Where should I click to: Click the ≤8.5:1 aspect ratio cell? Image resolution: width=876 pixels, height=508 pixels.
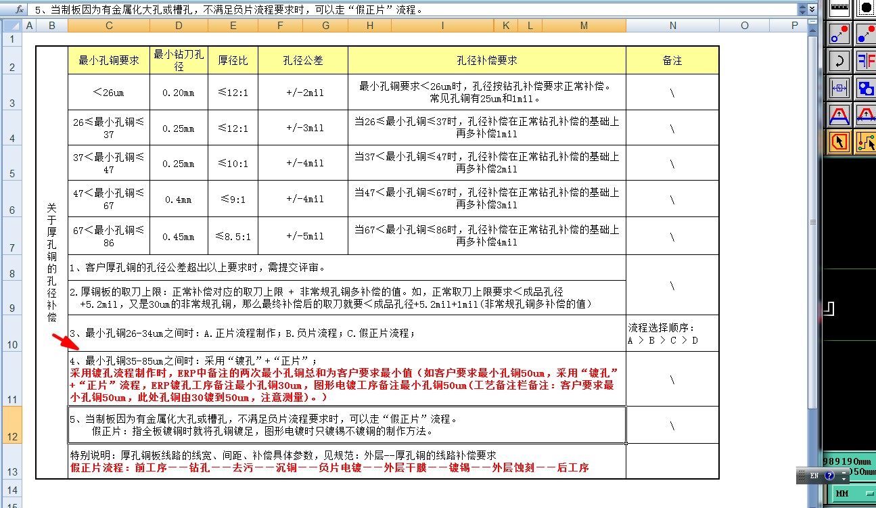(x=233, y=236)
